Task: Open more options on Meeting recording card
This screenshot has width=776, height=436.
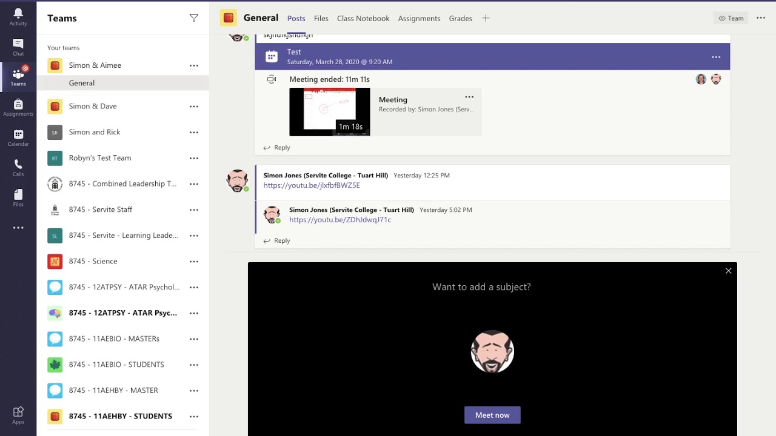Action: (469, 97)
